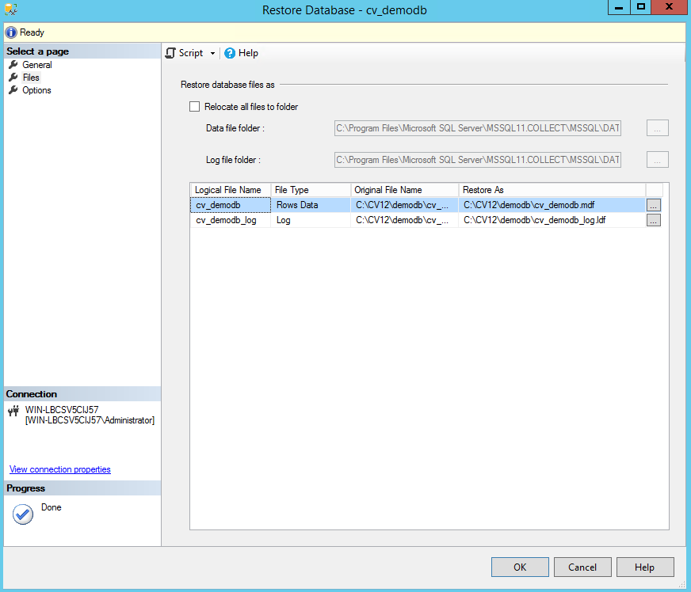Click the Logical File Name column header

click(231, 190)
